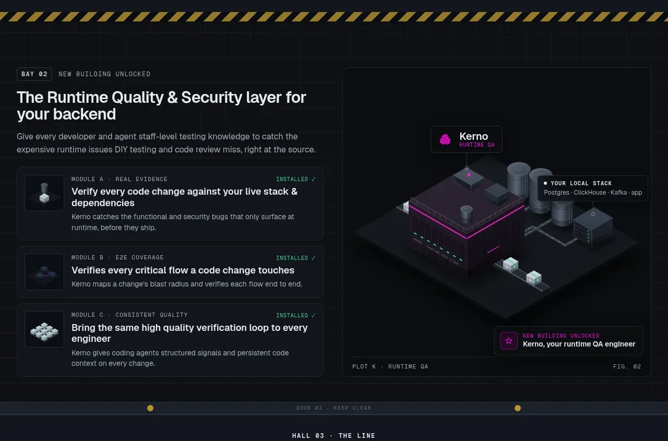
Task: Click the heading "The Runtime Quality & Security layer"
Action: (x=161, y=105)
